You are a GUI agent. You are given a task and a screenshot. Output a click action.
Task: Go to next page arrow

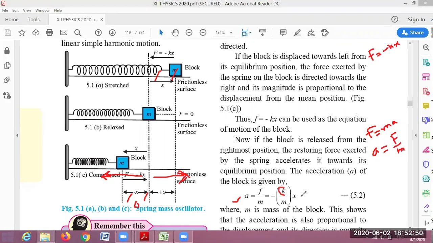tap(112, 33)
